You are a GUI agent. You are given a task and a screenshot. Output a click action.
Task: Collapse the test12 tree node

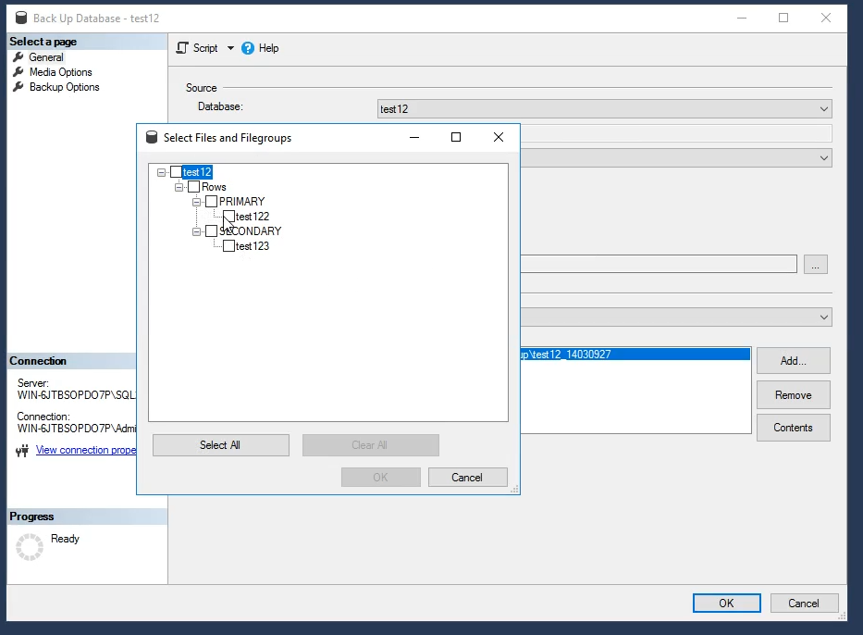(x=161, y=172)
